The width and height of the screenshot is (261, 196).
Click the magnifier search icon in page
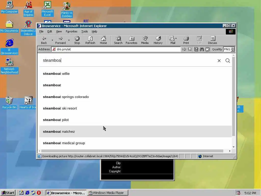click(228, 61)
